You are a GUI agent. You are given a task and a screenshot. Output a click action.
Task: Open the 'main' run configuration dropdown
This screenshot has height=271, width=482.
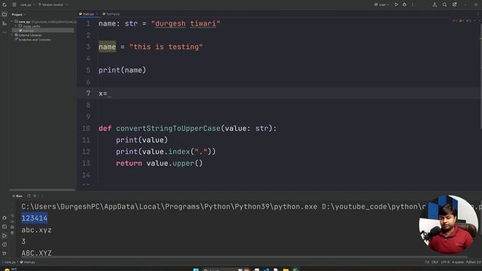382,5
